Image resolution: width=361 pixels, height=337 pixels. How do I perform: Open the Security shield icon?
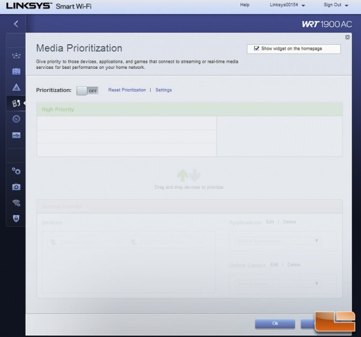(x=16, y=218)
